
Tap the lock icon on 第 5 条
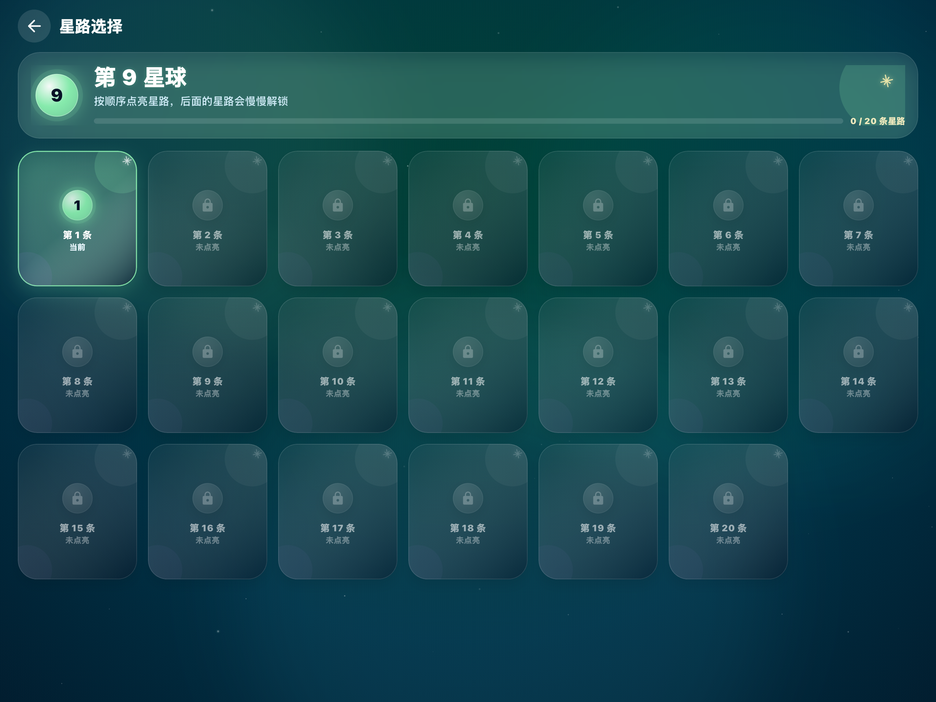[x=598, y=205]
